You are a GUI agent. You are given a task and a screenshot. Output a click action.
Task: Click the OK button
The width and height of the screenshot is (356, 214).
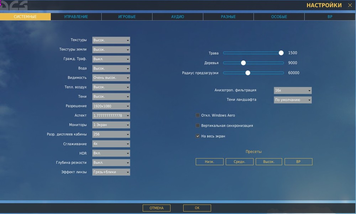[x=197, y=208]
